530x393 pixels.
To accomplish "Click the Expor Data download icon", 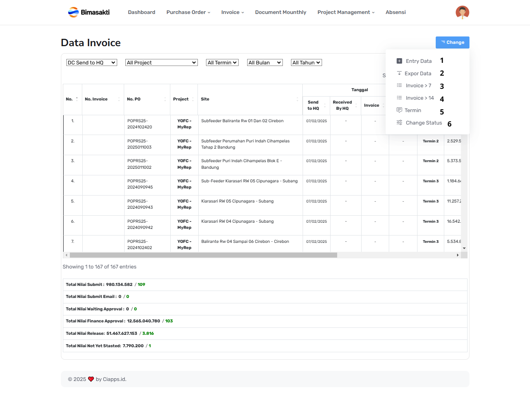I will [x=399, y=73].
